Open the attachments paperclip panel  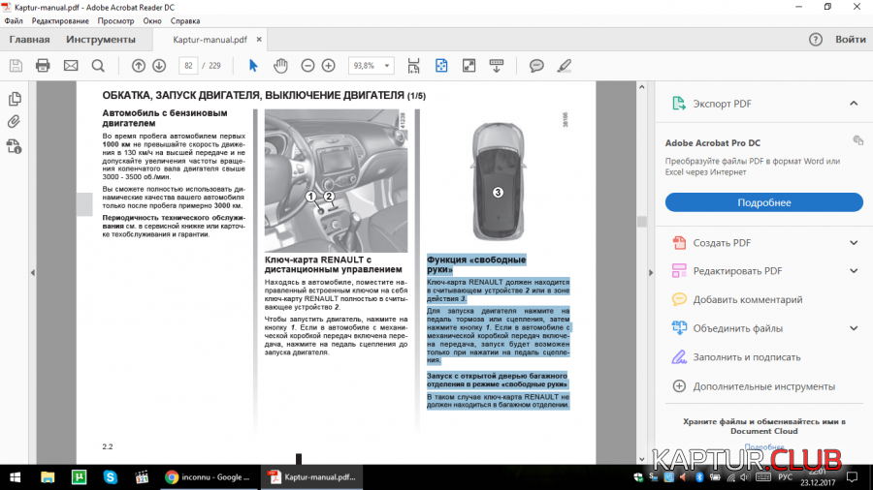[x=15, y=122]
